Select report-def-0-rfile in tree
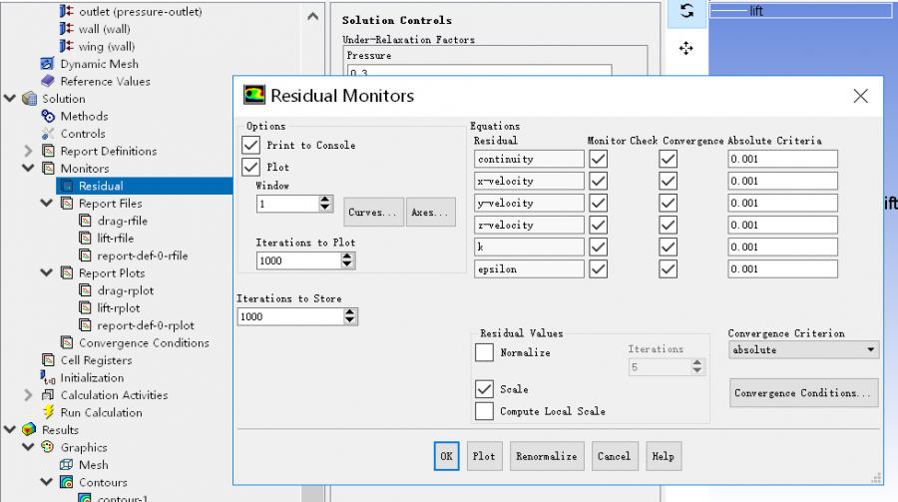Screen dimensions: 898x502 pyautogui.click(x=142, y=255)
